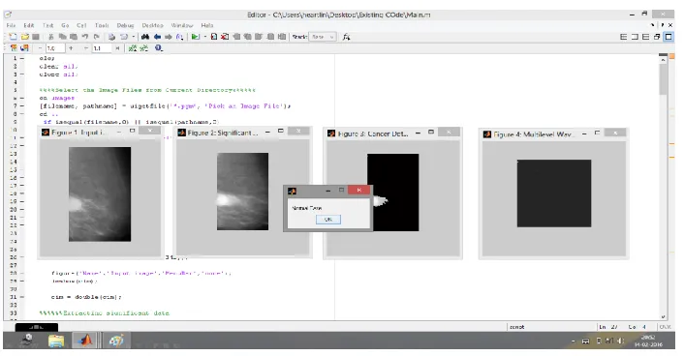Viewport: 684px width, 356px height.
Task: Click the Print icon in toolbar
Action: (112, 37)
